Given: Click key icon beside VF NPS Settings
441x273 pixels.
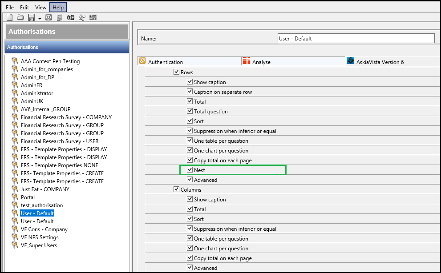Looking at the screenshot, I should point(15,237).
